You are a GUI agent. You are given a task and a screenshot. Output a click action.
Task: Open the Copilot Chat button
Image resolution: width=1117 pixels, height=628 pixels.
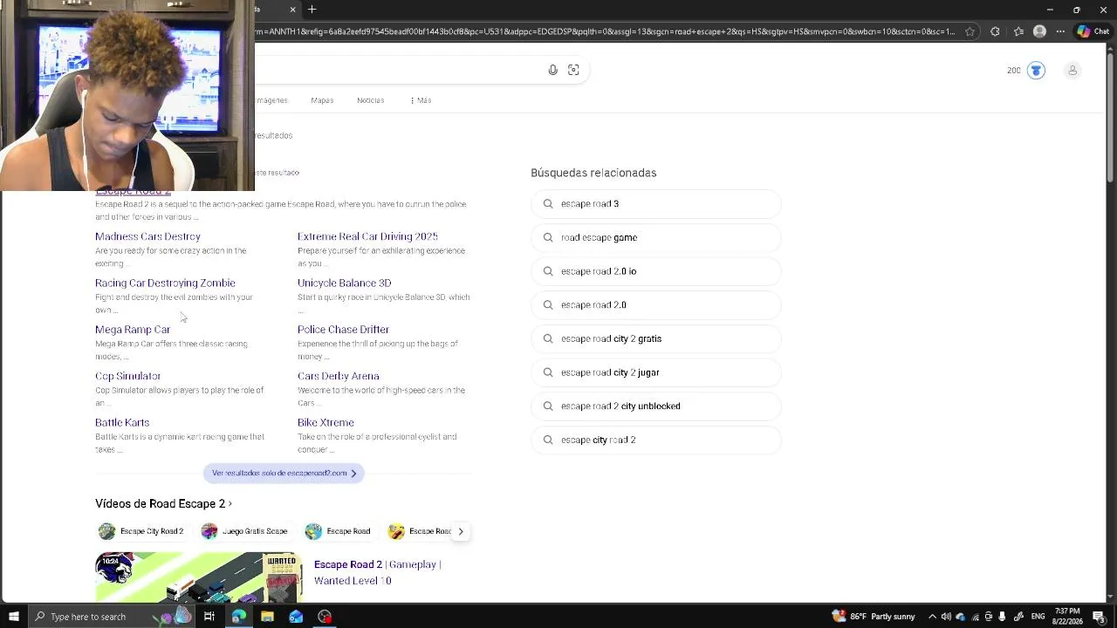point(1094,31)
